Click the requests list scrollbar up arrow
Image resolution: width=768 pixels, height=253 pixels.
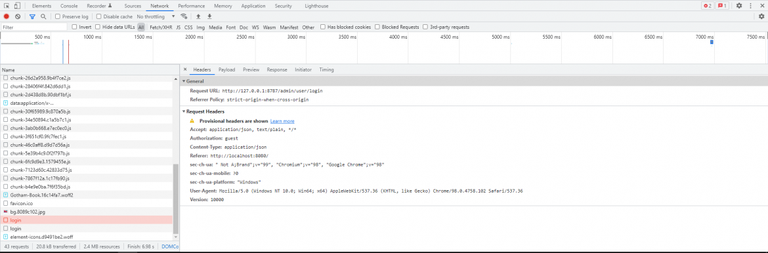[176, 79]
